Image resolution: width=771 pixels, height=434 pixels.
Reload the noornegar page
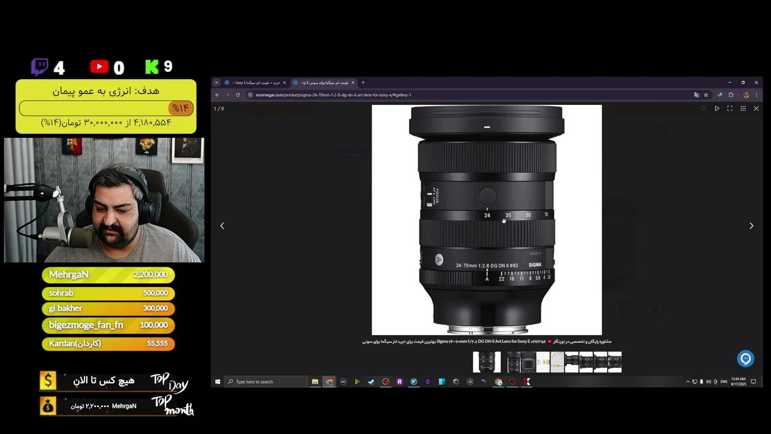click(237, 95)
